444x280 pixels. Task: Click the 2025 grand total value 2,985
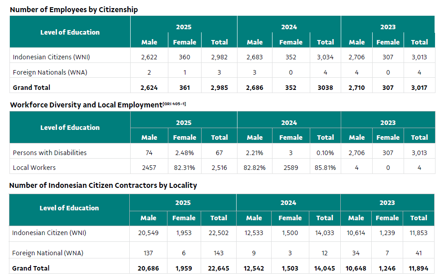tap(219, 88)
